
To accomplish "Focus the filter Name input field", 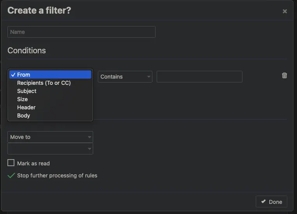I will [81, 32].
